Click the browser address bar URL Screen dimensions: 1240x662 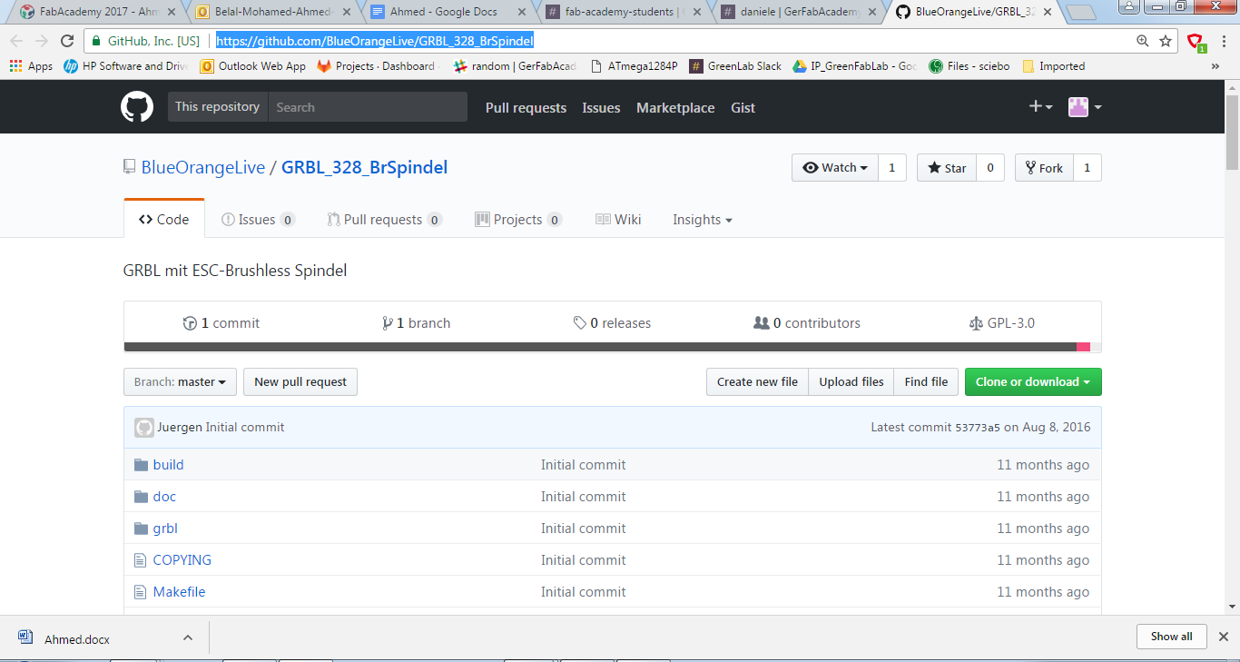point(374,41)
